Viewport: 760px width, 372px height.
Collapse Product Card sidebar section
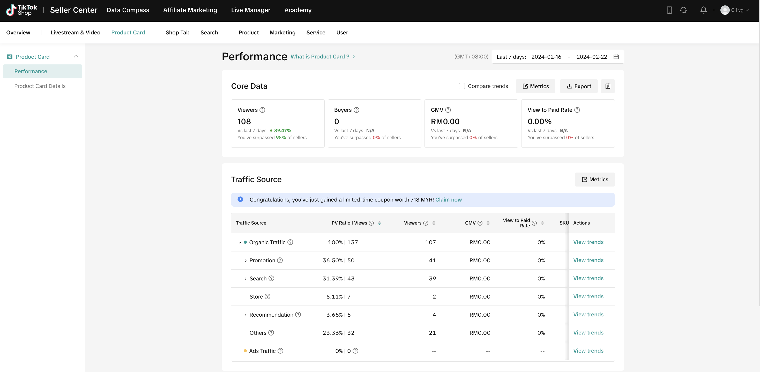point(76,57)
